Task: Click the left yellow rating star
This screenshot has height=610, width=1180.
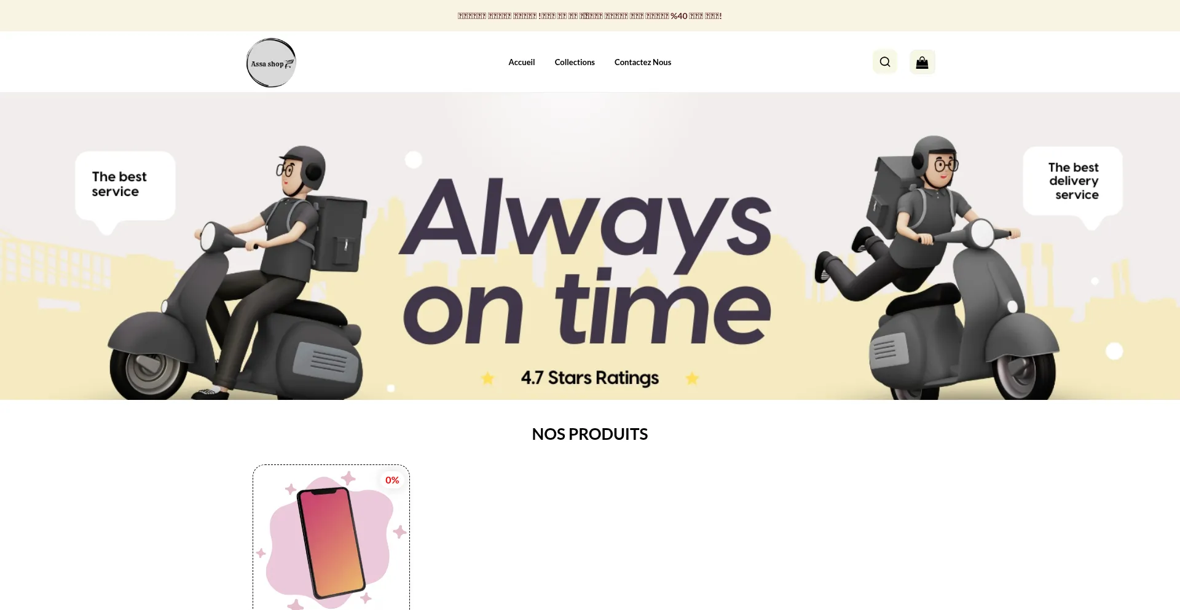Action: tap(487, 378)
